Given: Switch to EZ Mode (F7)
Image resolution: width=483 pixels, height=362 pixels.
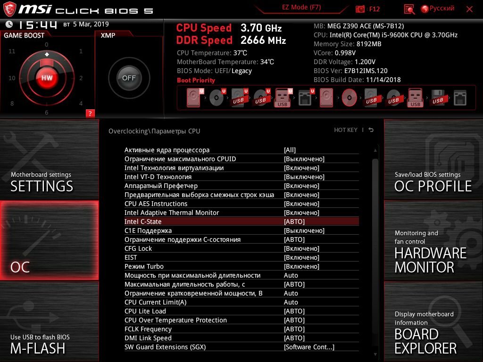Looking at the screenshot, I should click(301, 8).
